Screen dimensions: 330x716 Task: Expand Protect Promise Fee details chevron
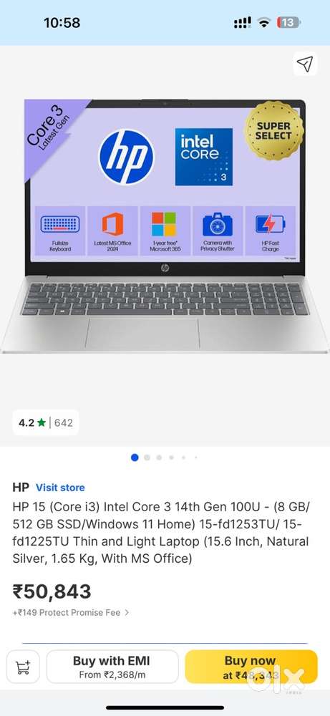[x=127, y=612]
